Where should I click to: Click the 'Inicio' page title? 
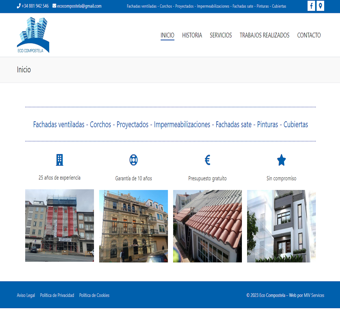(x=24, y=70)
